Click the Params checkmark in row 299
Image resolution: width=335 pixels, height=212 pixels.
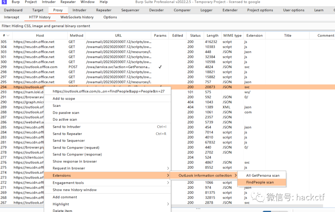(160, 67)
